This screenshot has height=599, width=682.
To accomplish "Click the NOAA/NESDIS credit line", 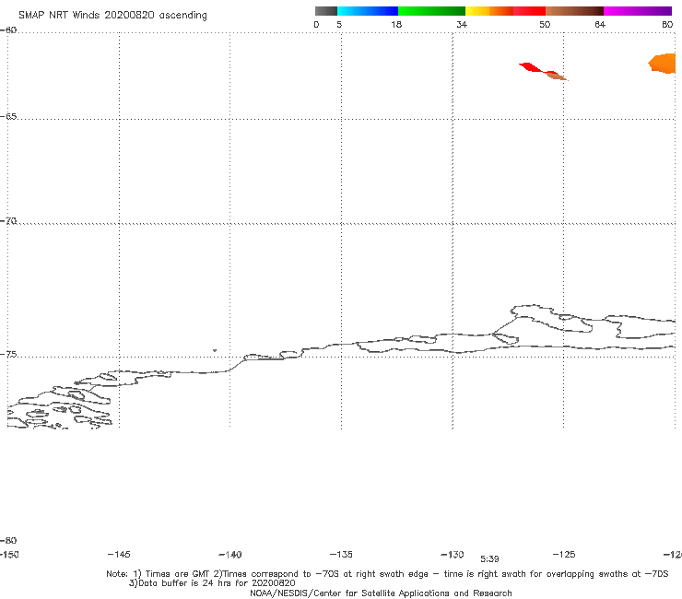I will (x=381, y=593).
